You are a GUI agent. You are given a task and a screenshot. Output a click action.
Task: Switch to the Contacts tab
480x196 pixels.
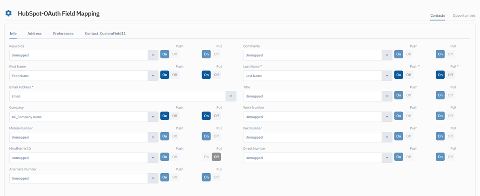[x=438, y=16]
